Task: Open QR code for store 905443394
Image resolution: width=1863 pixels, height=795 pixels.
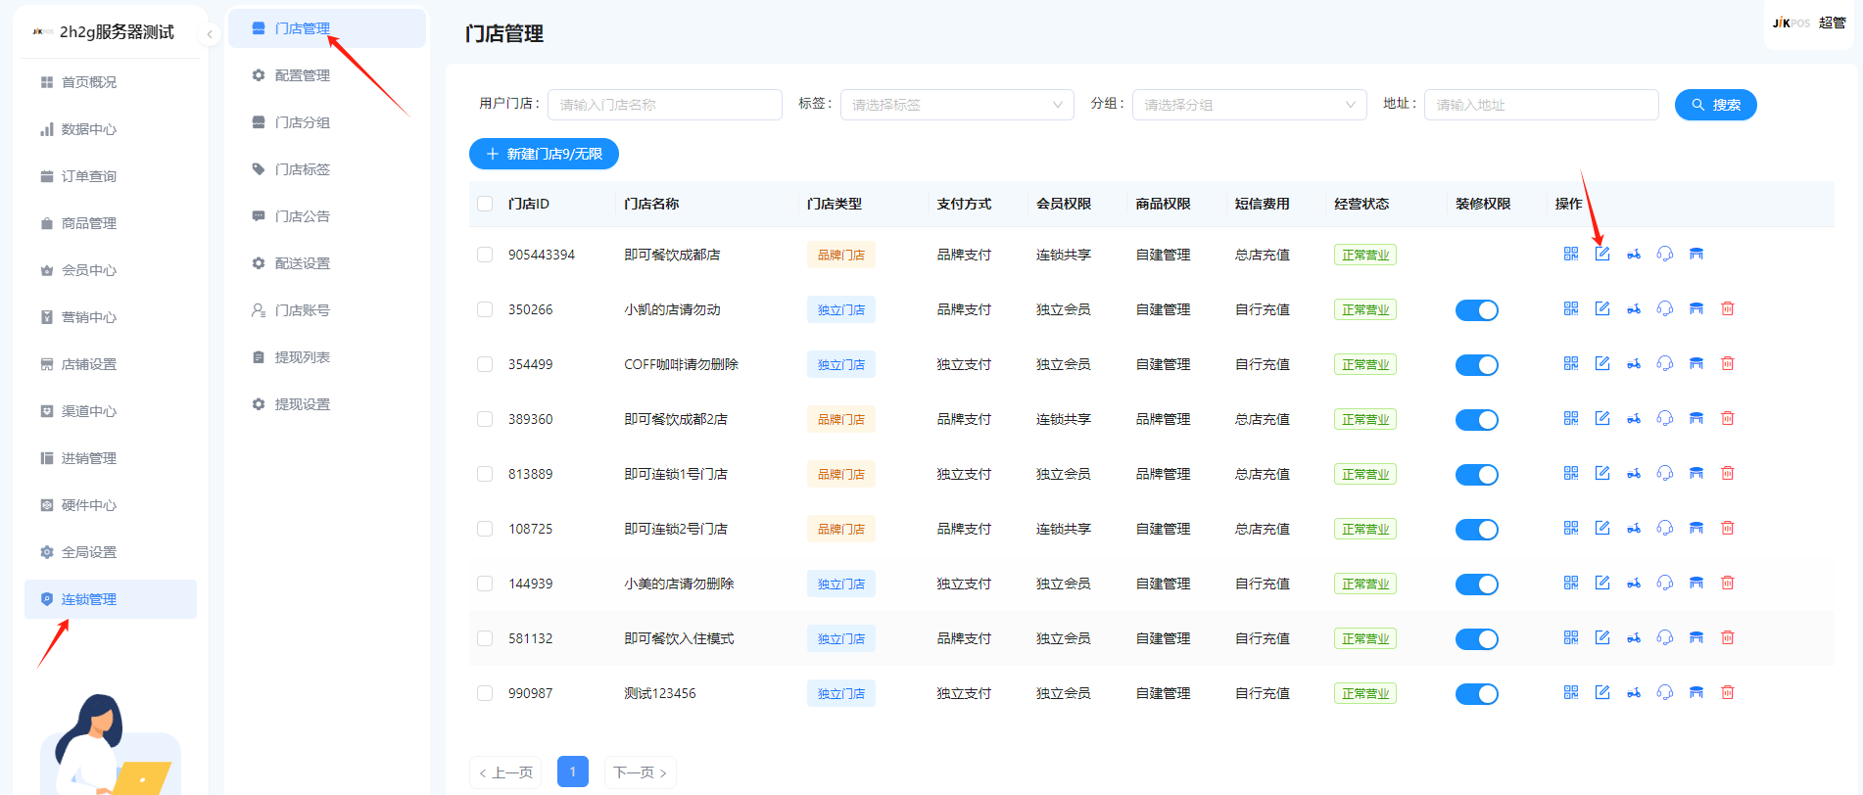Action: [x=1571, y=254]
